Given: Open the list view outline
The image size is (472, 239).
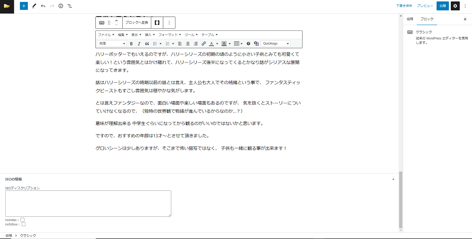Looking at the screenshot, I should coord(69,6).
